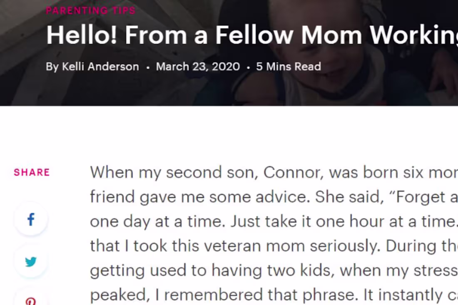Open author Kelli Anderson's page
The width and height of the screenshot is (458, 305).
(x=100, y=67)
